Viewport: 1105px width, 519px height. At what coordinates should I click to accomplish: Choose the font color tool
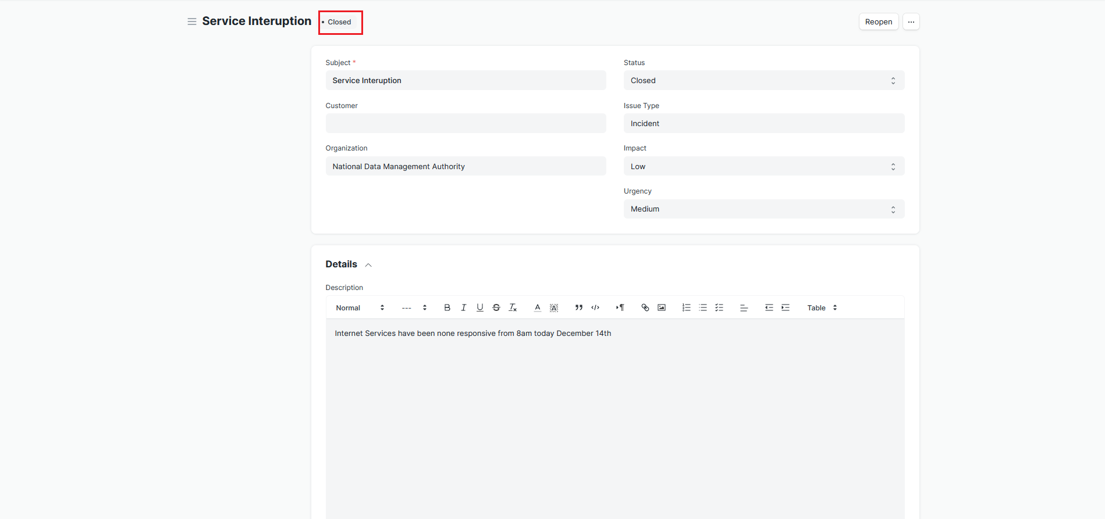pyautogui.click(x=537, y=307)
